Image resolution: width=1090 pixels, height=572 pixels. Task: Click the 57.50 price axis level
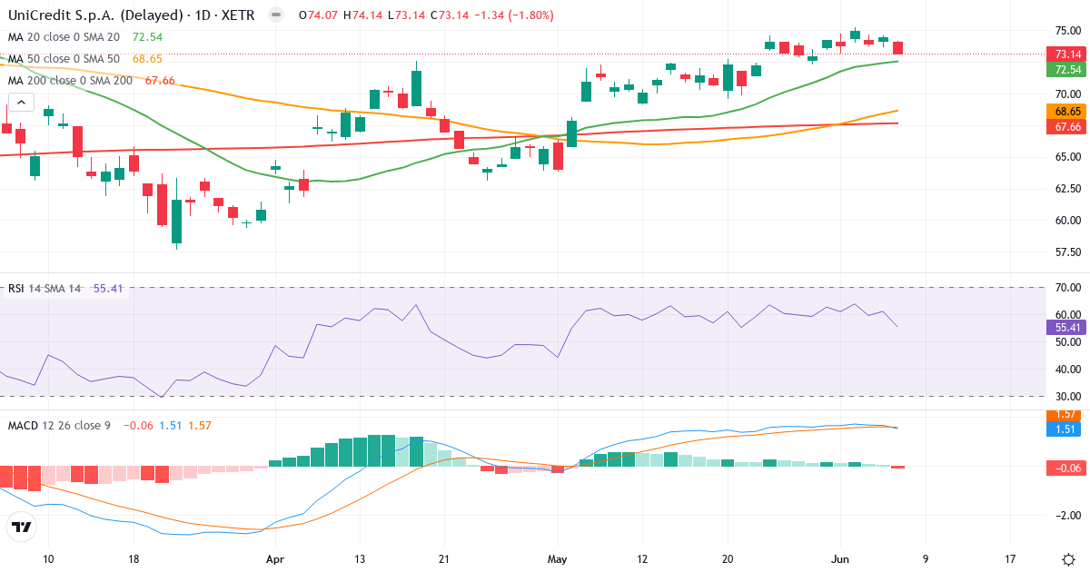click(x=1067, y=251)
